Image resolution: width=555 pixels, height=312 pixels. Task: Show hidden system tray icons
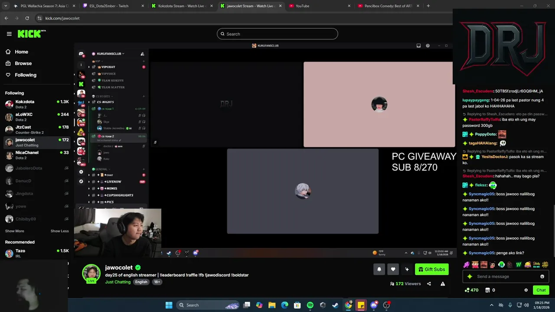pyautogui.click(x=492, y=305)
